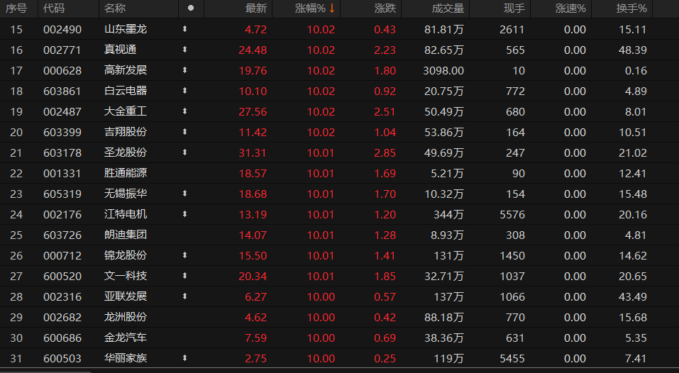Click the turnover rate value 48.39
679x373 pixels.
(633, 50)
